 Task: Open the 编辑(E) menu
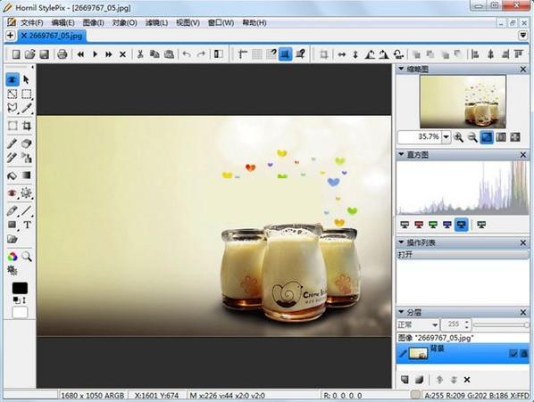[63, 23]
